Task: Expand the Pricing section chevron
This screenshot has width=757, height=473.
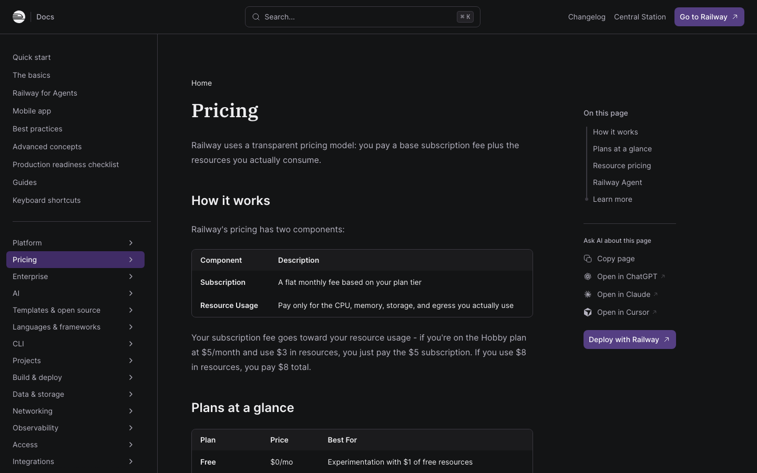Action: click(131, 260)
